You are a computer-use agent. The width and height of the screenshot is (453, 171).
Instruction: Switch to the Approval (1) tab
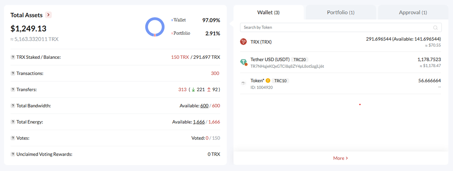(x=413, y=12)
